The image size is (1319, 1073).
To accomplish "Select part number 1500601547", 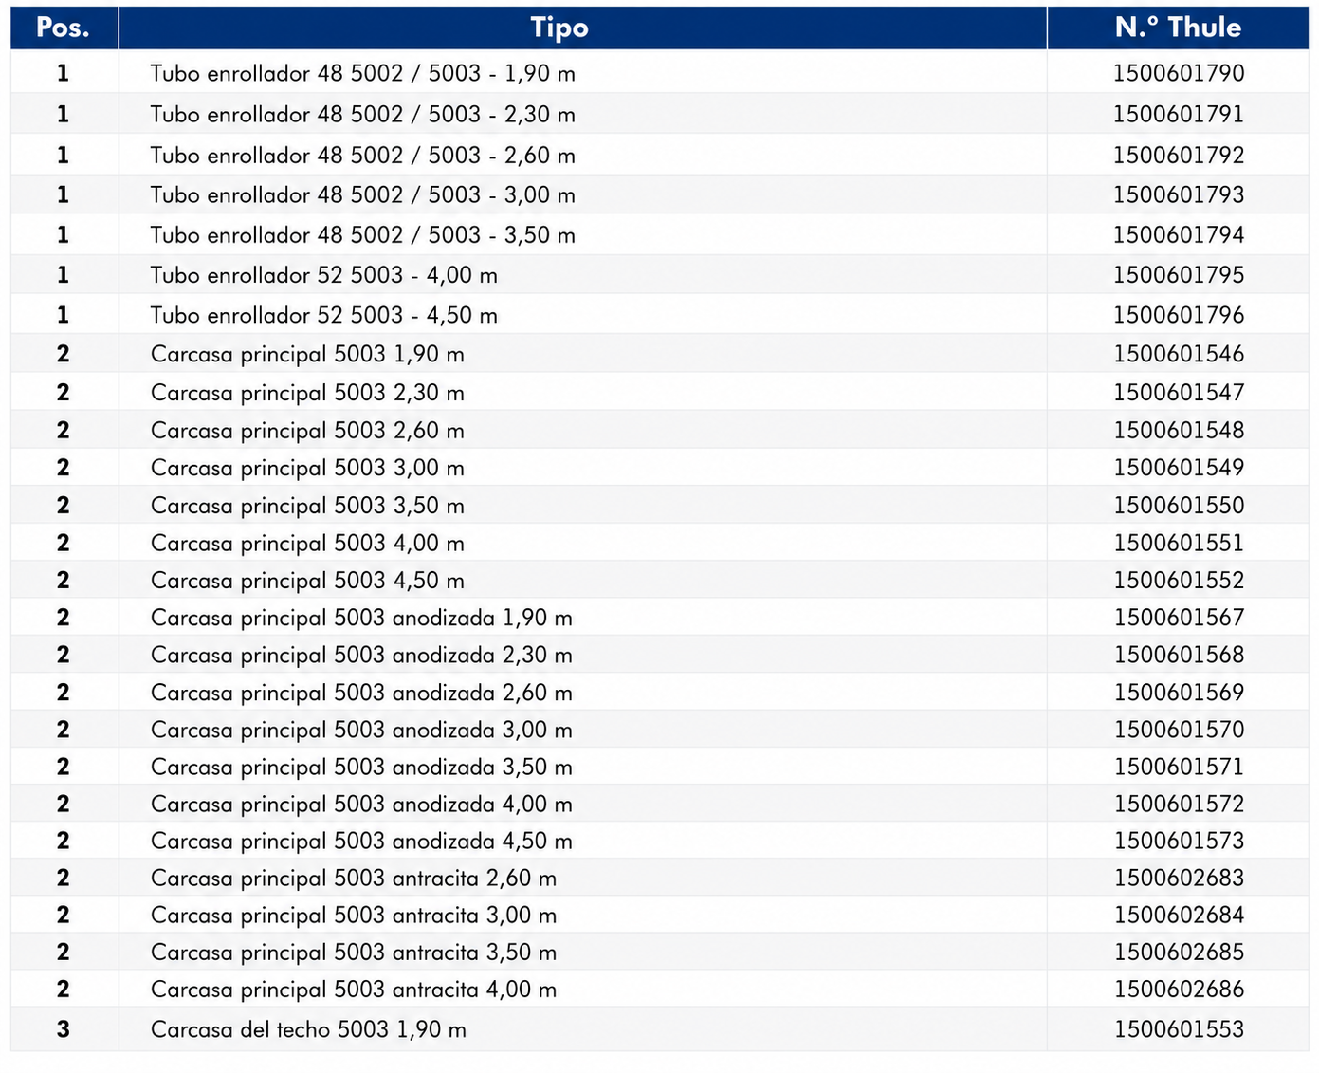I will click(1179, 393).
